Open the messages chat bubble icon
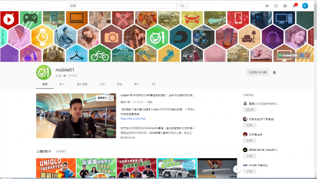Image resolution: width=317 pixels, height=179 pixels. [285, 6]
